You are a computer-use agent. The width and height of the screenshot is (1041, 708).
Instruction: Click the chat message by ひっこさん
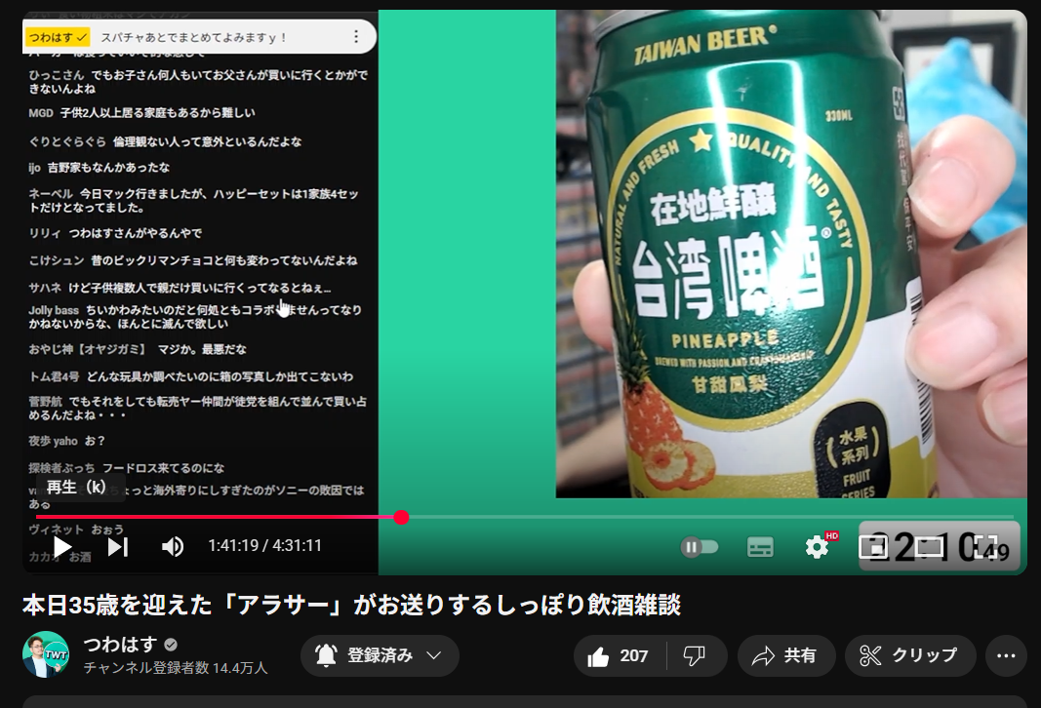[198, 82]
